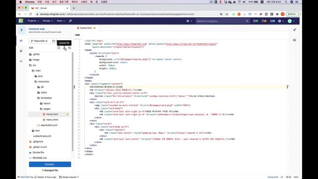Open the Chrome menu in macOS bar
The width and height of the screenshot is (318, 179).
tap(30, 2)
